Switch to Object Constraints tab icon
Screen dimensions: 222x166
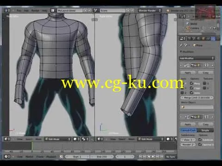(208, 39)
